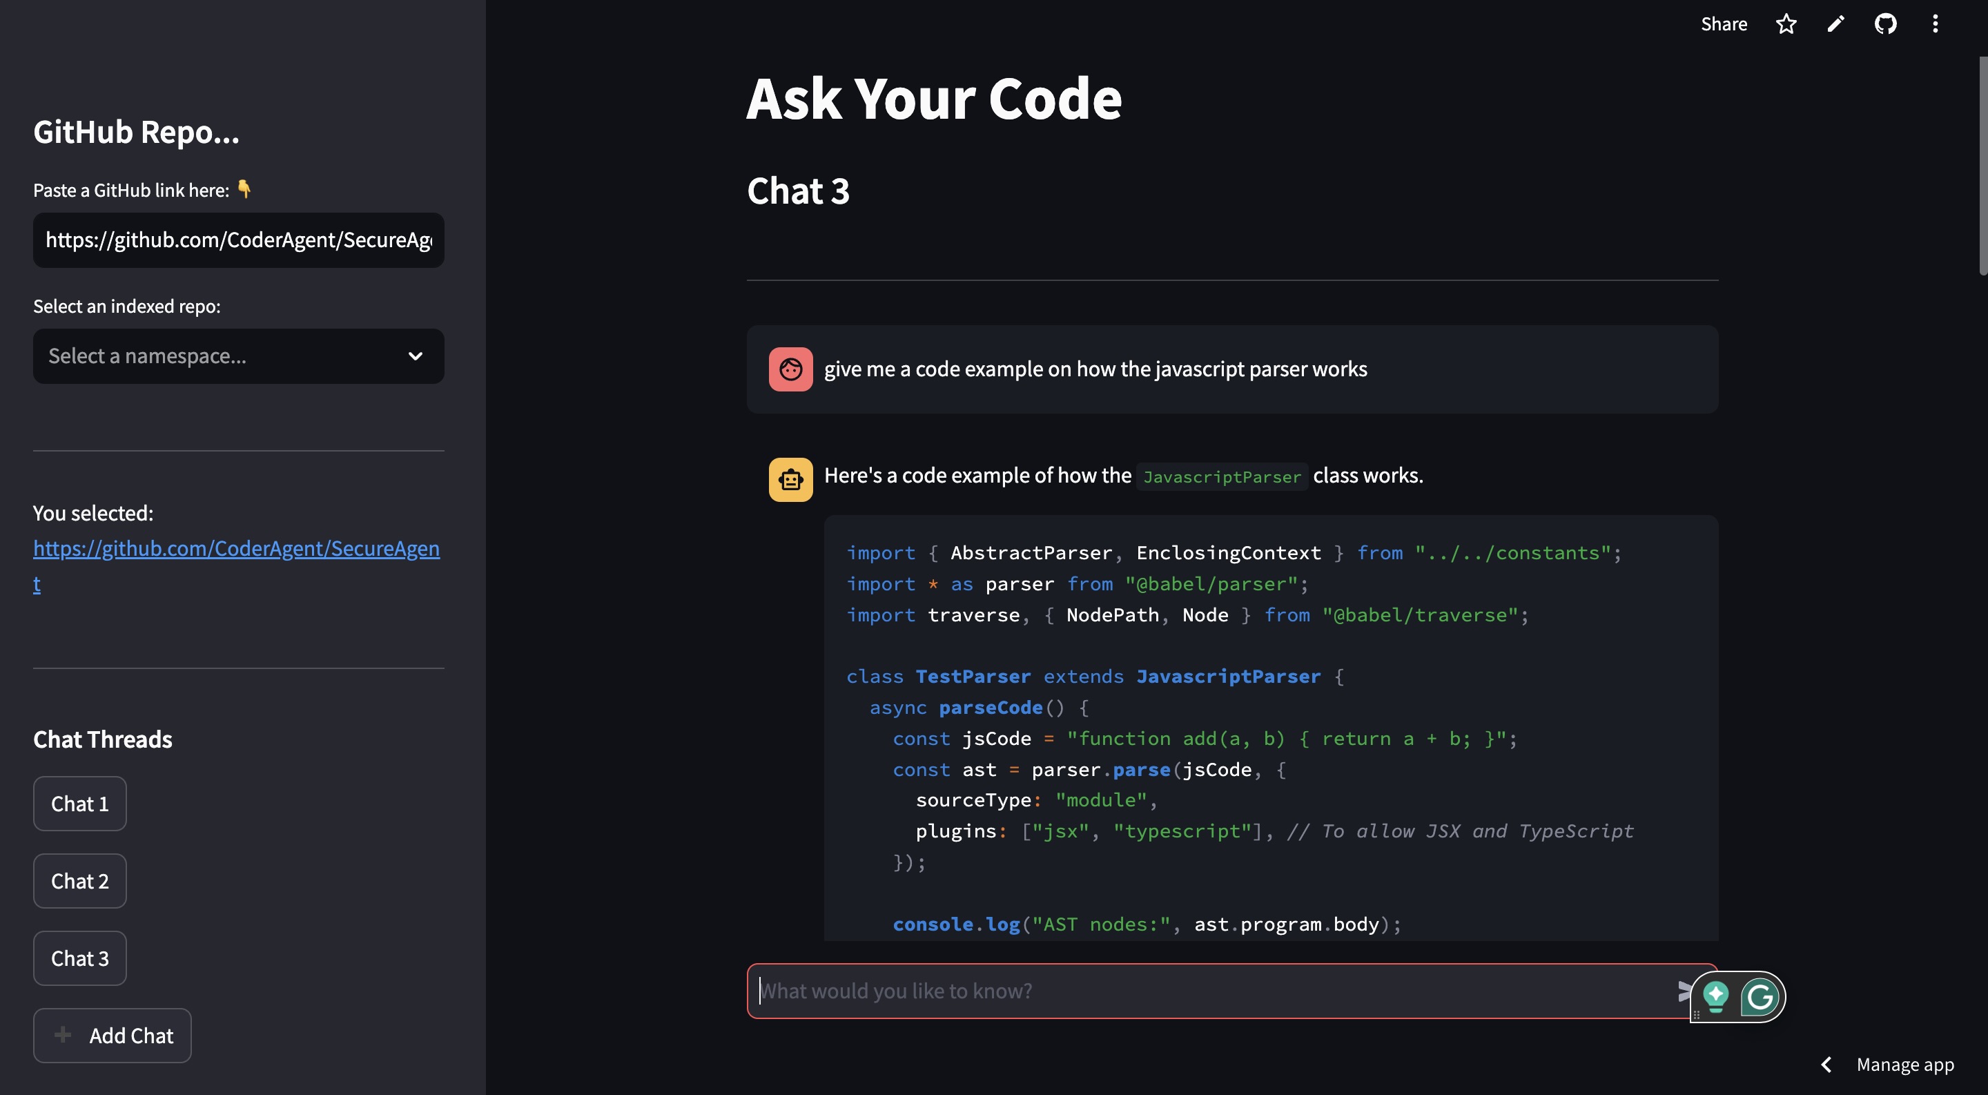
Task: Click the 'Chat Threads' heading
Action: coord(103,739)
